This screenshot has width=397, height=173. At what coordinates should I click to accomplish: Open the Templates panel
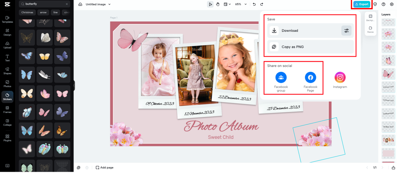pos(7,20)
